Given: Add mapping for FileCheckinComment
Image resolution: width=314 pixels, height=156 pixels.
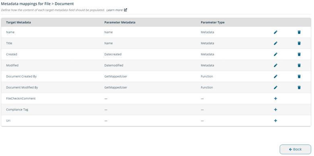Looking at the screenshot, I should [275, 99].
